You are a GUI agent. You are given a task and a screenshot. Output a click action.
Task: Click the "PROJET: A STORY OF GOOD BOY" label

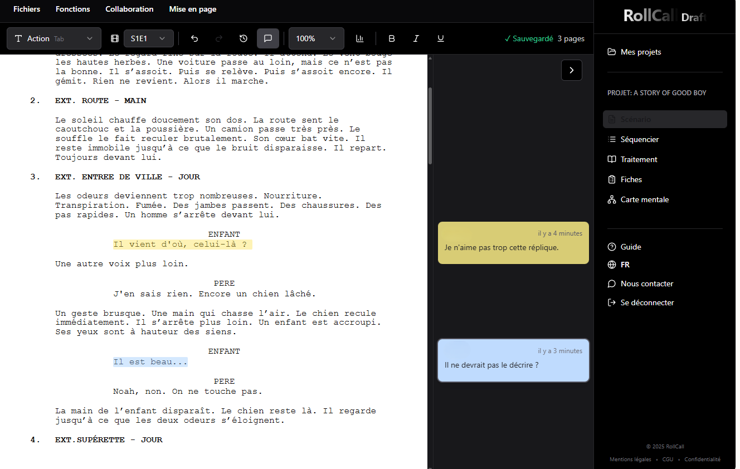tap(657, 93)
